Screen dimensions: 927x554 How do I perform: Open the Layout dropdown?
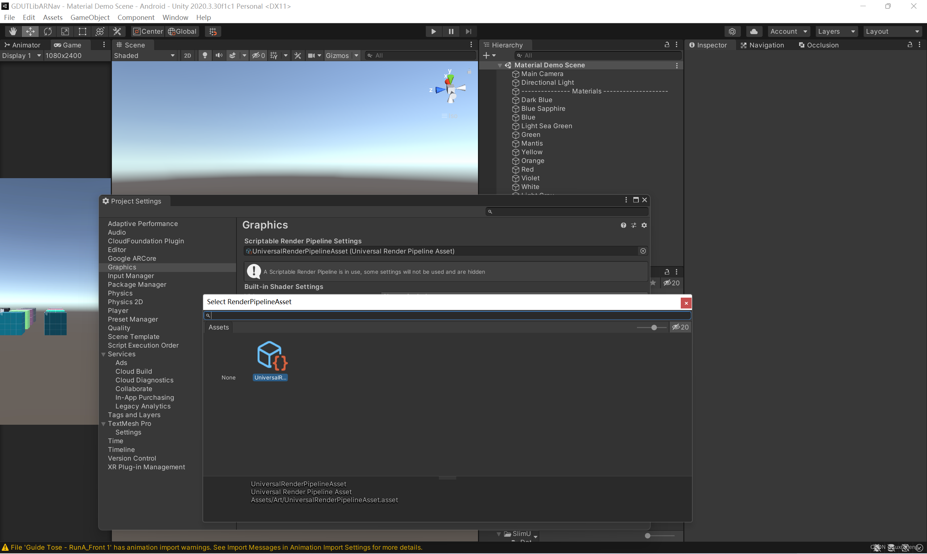892,32
